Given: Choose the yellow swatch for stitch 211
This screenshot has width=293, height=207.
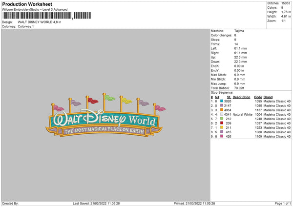Looking at the screenshot, I should [x=222, y=127].
